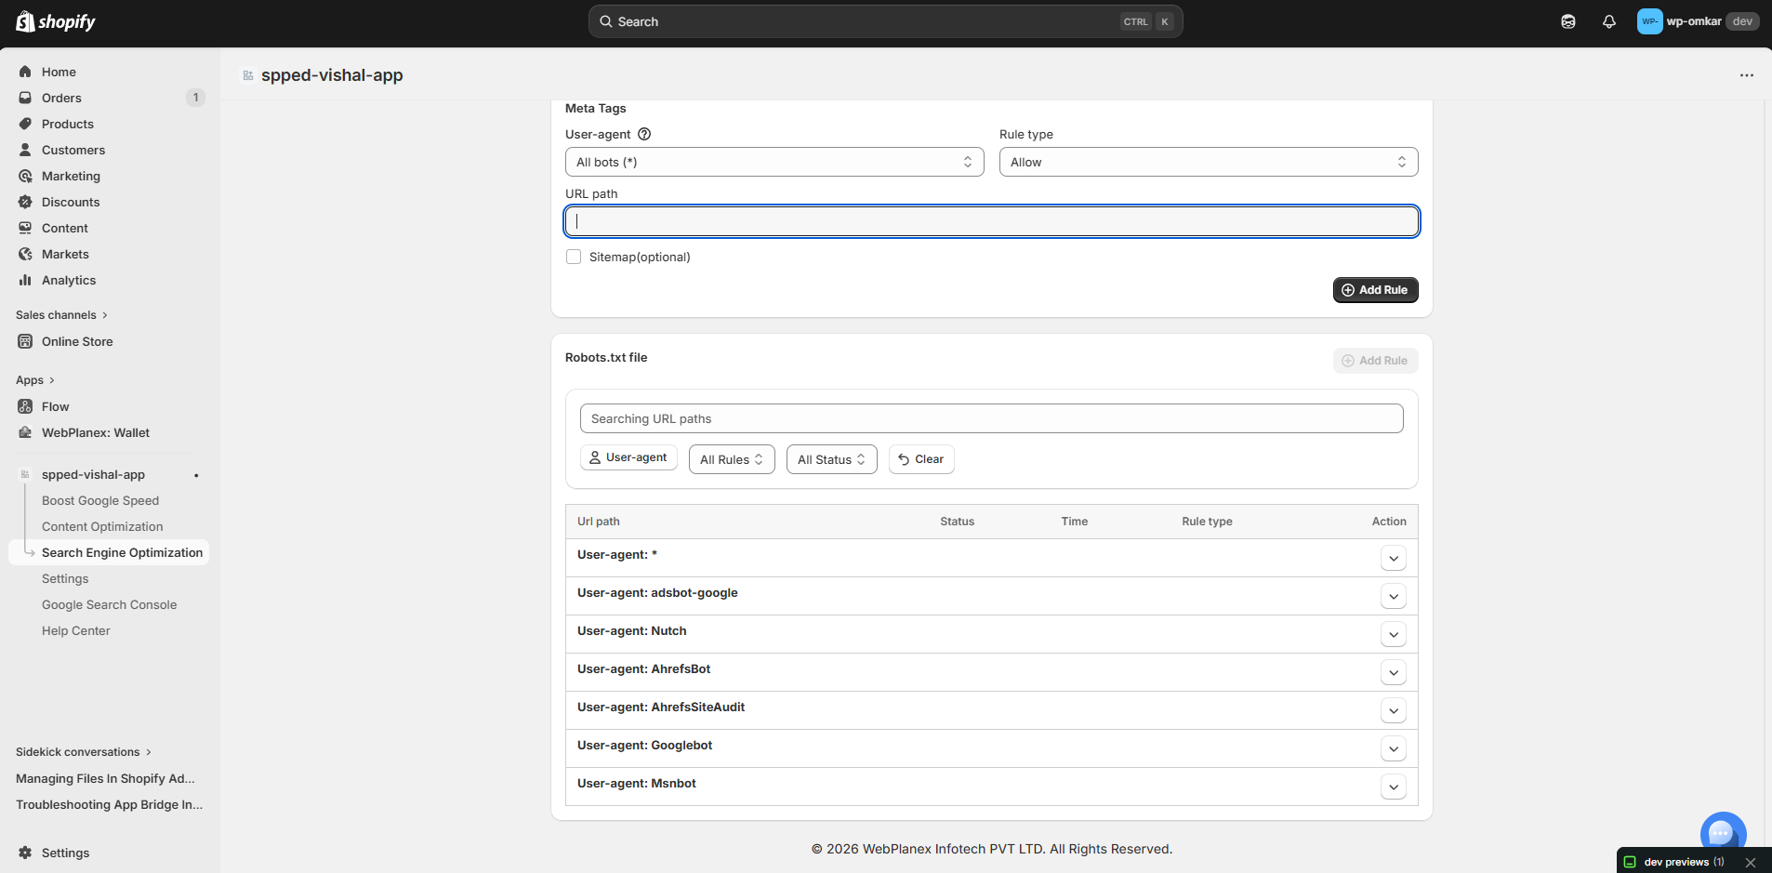This screenshot has width=1772, height=873.
Task: Open the Sidekick assistant icon in top bar
Action: 1567,21
